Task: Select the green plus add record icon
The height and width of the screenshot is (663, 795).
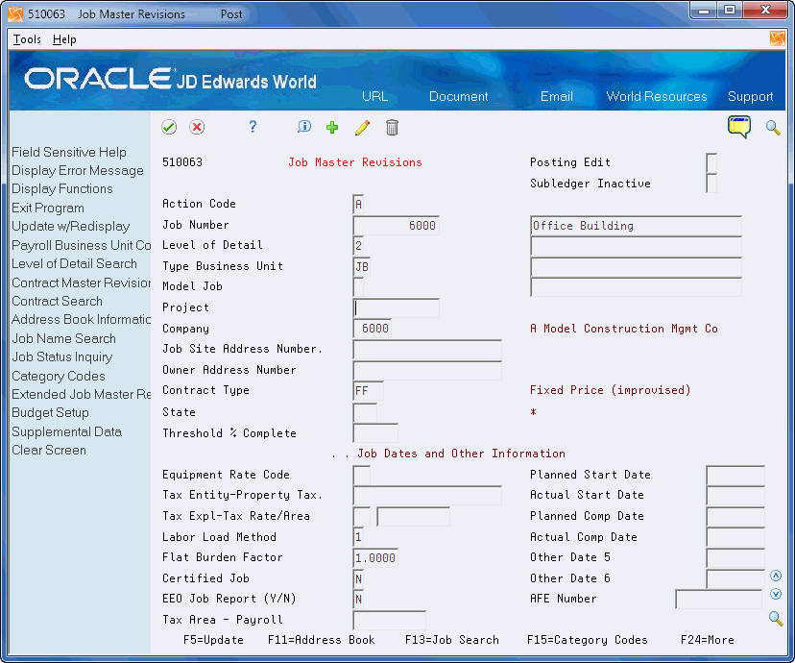Action: coord(333,126)
